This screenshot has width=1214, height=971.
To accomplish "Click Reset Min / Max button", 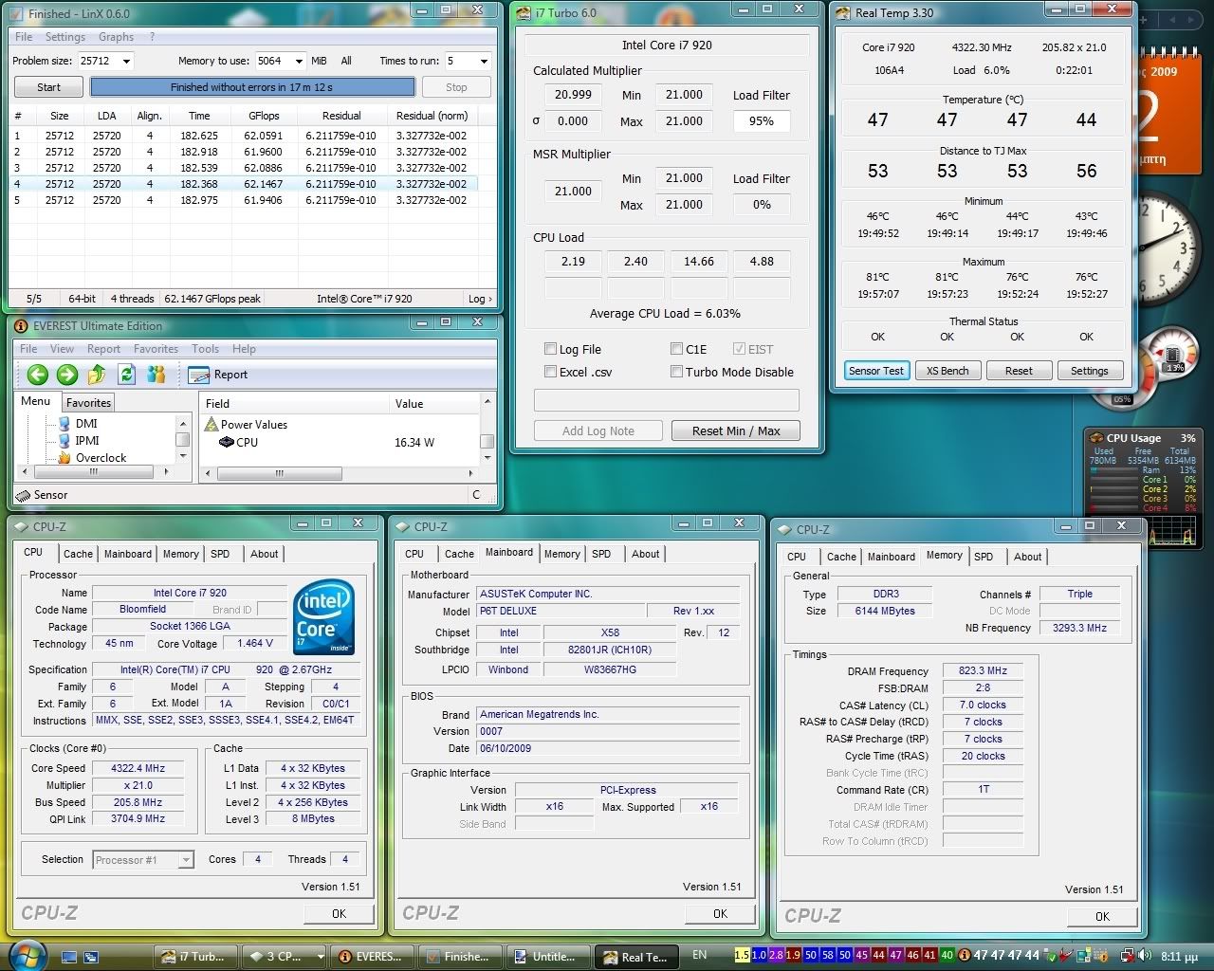I will tap(736, 431).
